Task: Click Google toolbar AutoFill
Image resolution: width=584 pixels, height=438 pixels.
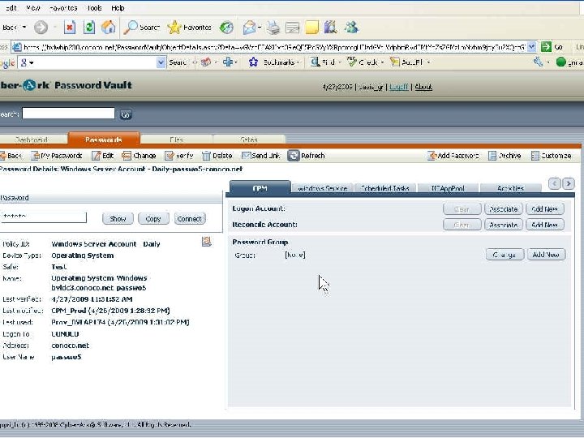Action: [x=409, y=62]
